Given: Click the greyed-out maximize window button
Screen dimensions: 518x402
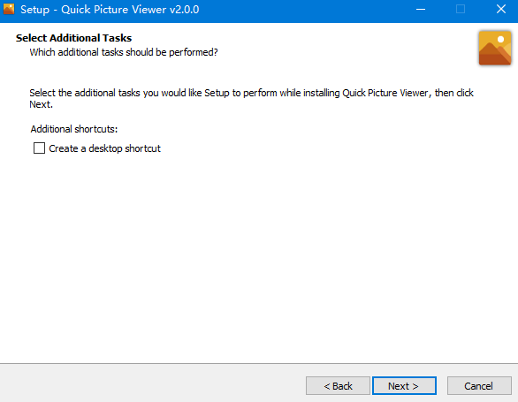Looking at the screenshot, I should 461,9.
